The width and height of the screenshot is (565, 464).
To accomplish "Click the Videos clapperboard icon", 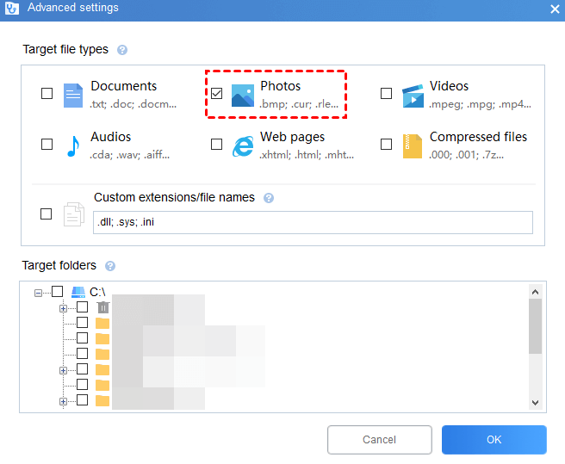I will click(x=413, y=94).
